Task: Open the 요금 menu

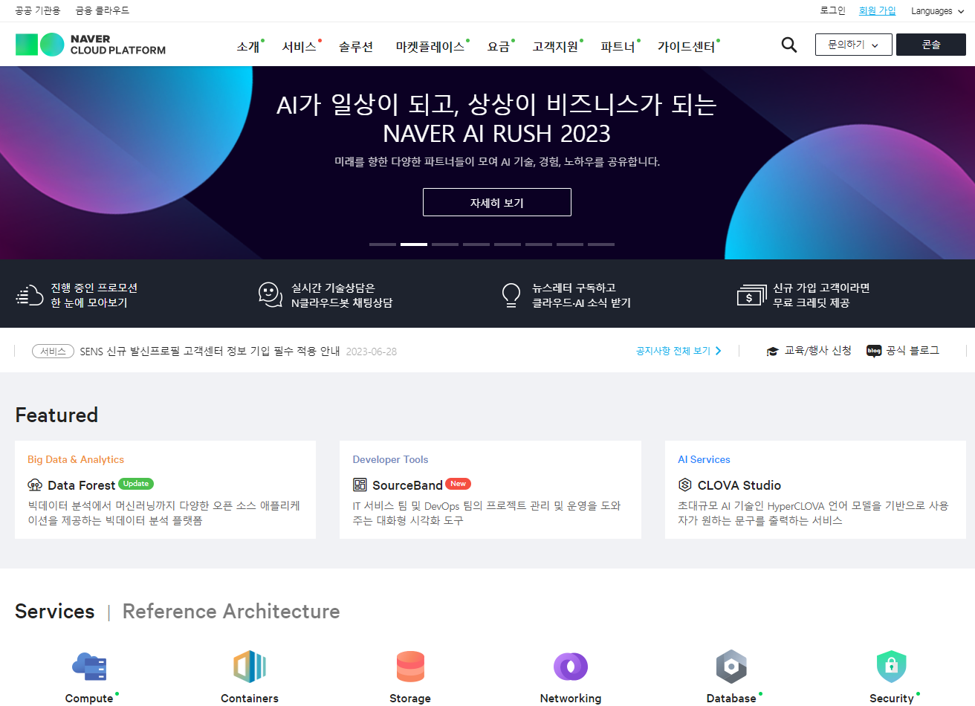Action: [x=499, y=47]
